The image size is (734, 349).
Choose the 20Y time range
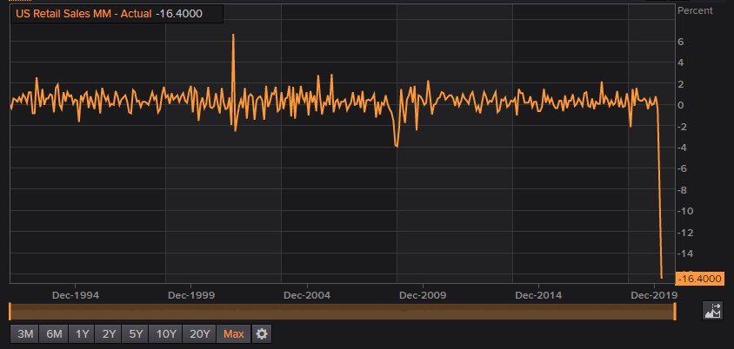(199, 334)
